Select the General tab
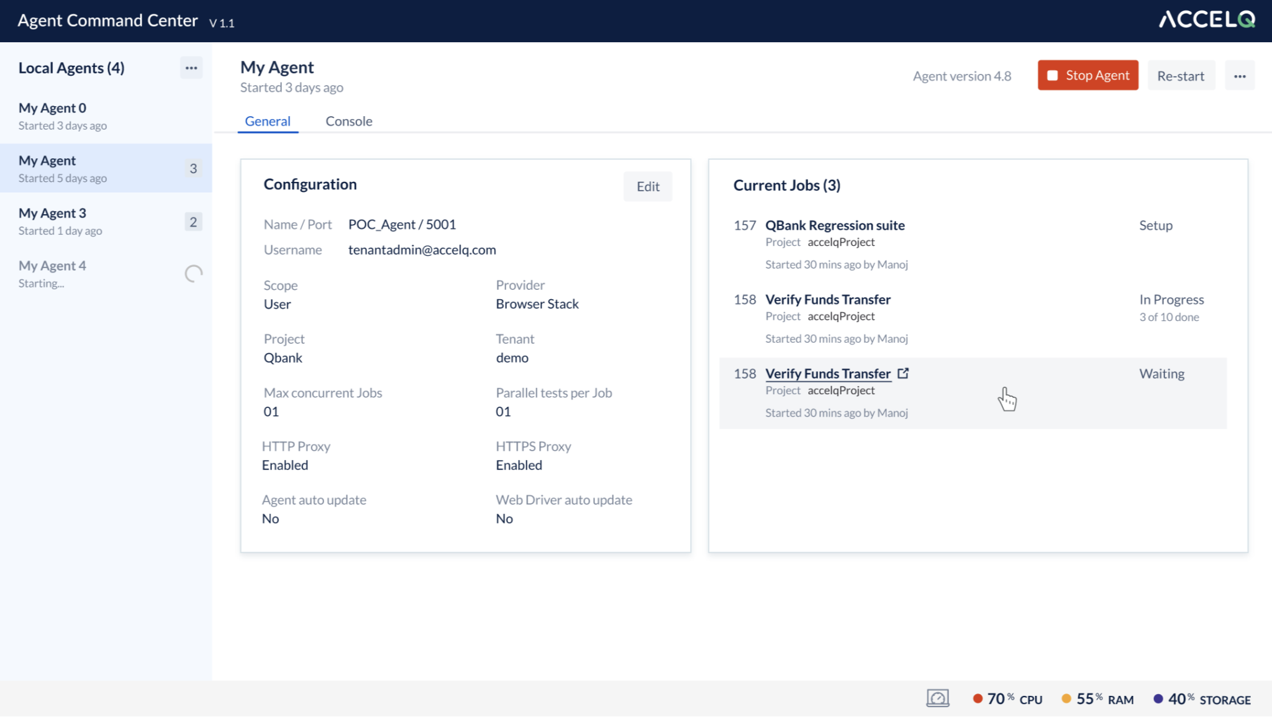The height and width of the screenshot is (717, 1272). [267, 121]
